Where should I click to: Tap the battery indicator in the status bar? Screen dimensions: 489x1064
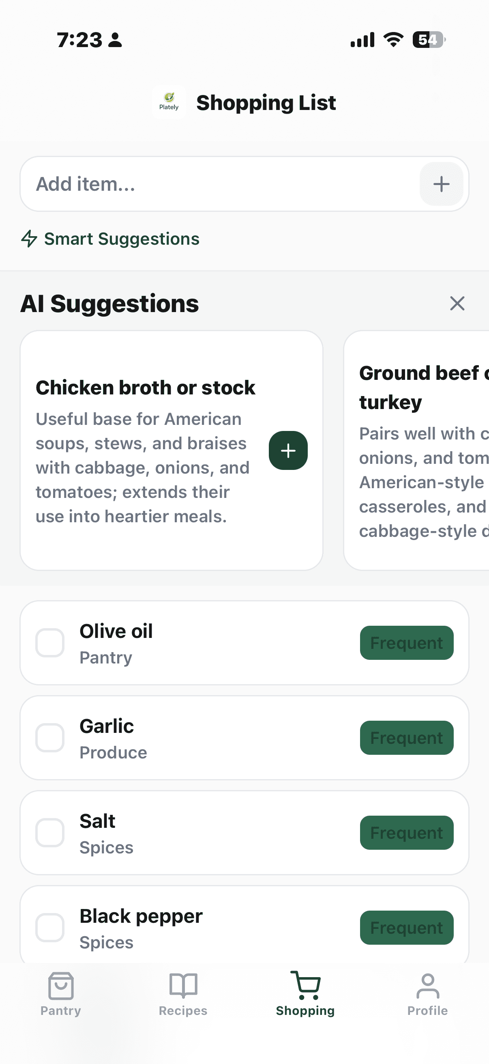427,40
